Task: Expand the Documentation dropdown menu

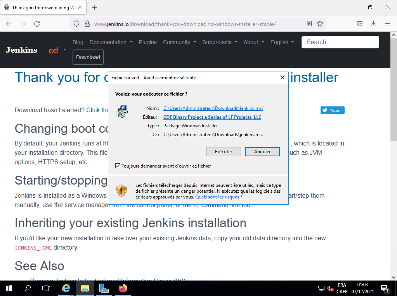Action: [x=111, y=42]
